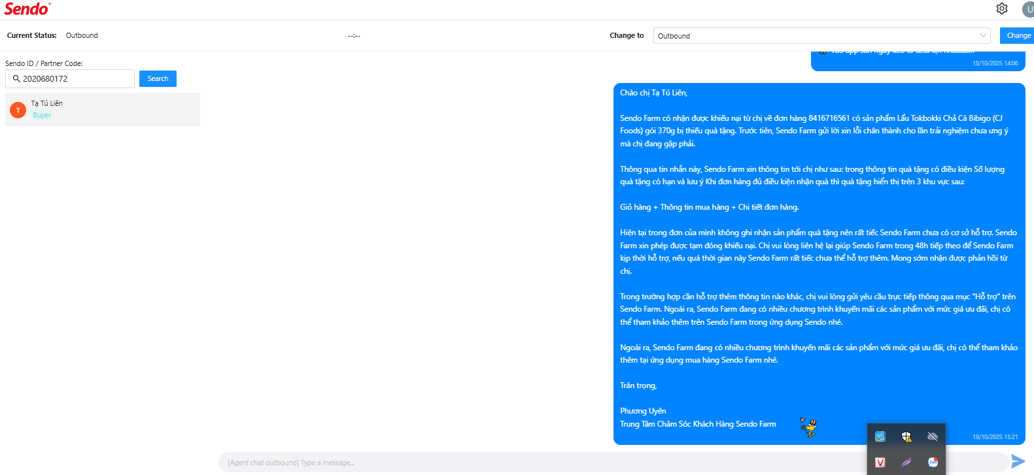Image resolution: width=1034 pixels, height=475 pixels.
Task: Open the red V tray icon
Action: (x=880, y=463)
